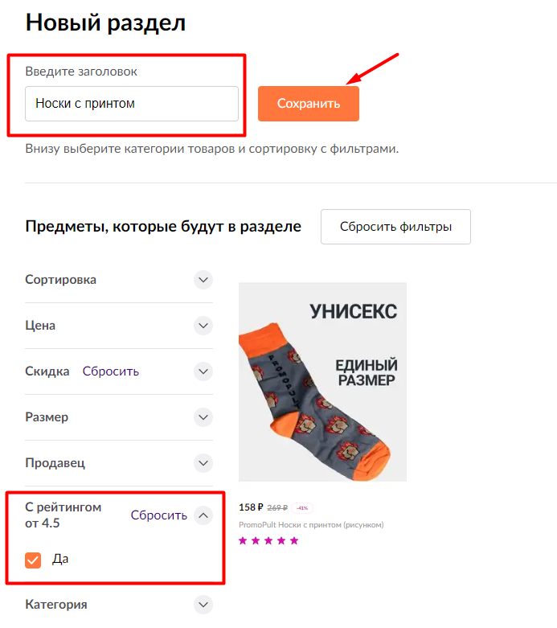Expand the Цена filter chevron
Screen dimensions: 557x628
(x=203, y=326)
